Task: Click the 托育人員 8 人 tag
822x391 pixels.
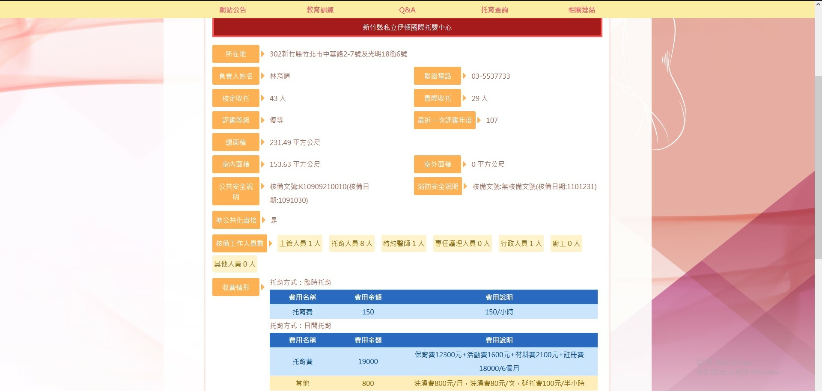Action: [352, 243]
